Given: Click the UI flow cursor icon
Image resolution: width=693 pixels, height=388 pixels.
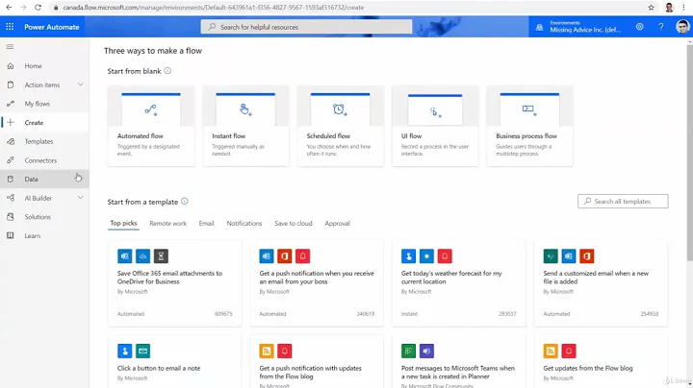Looking at the screenshot, I should point(435,112).
